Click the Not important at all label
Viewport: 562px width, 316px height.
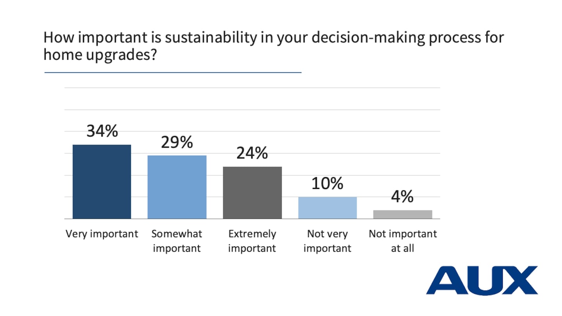(x=402, y=241)
